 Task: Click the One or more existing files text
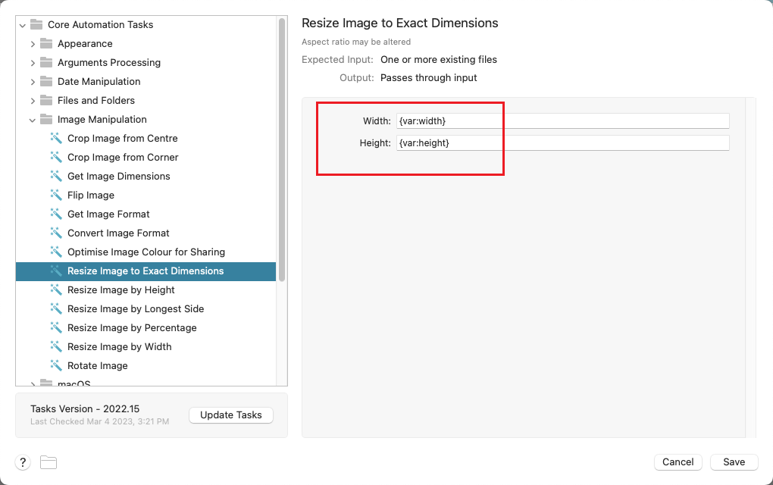point(439,60)
